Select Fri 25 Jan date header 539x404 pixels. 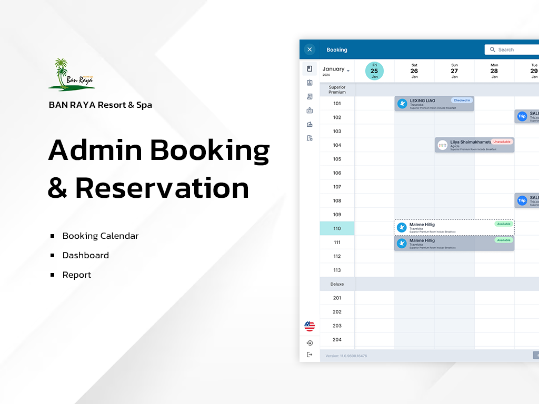click(x=374, y=71)
